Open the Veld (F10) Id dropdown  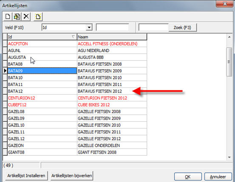pos(89,28)
